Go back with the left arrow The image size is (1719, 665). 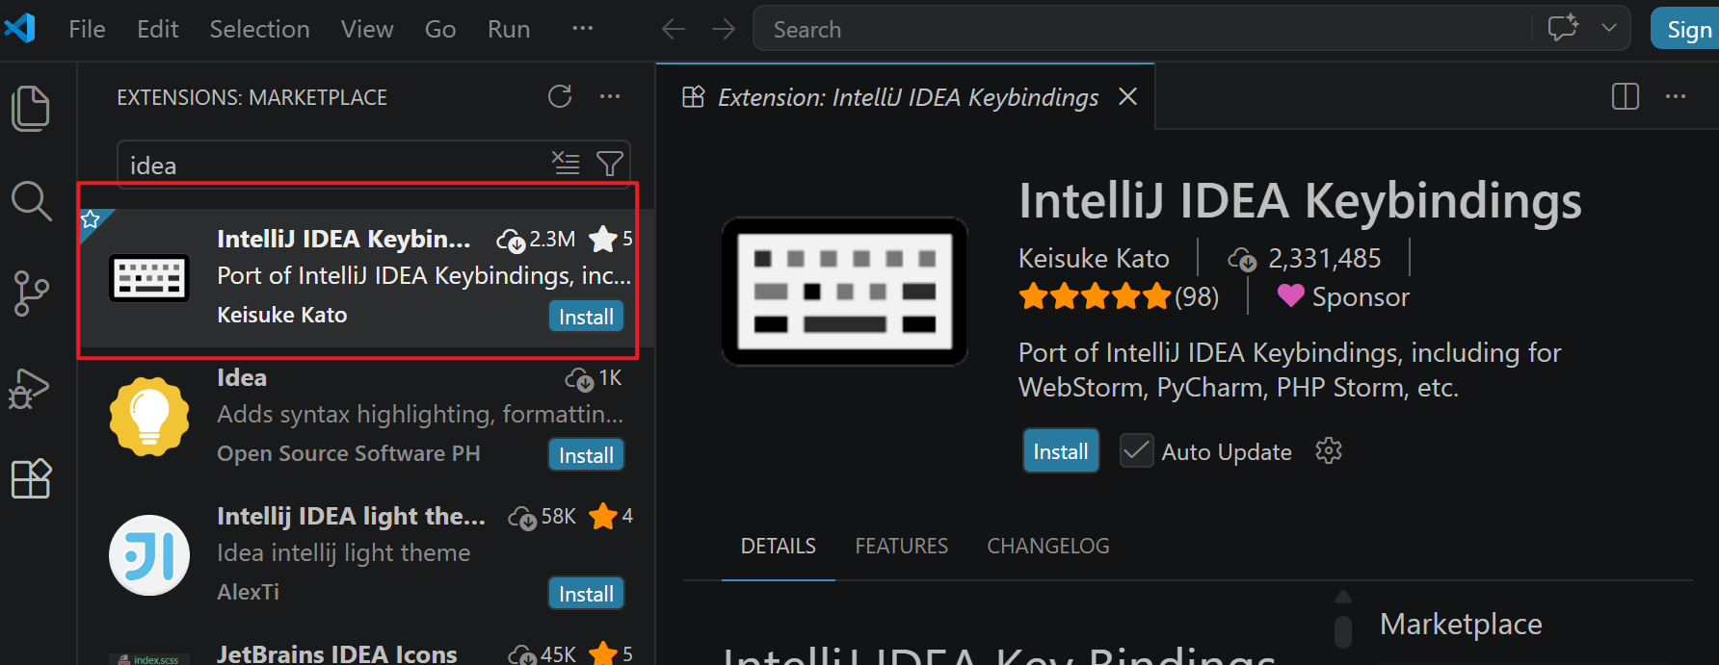(674, 30)
